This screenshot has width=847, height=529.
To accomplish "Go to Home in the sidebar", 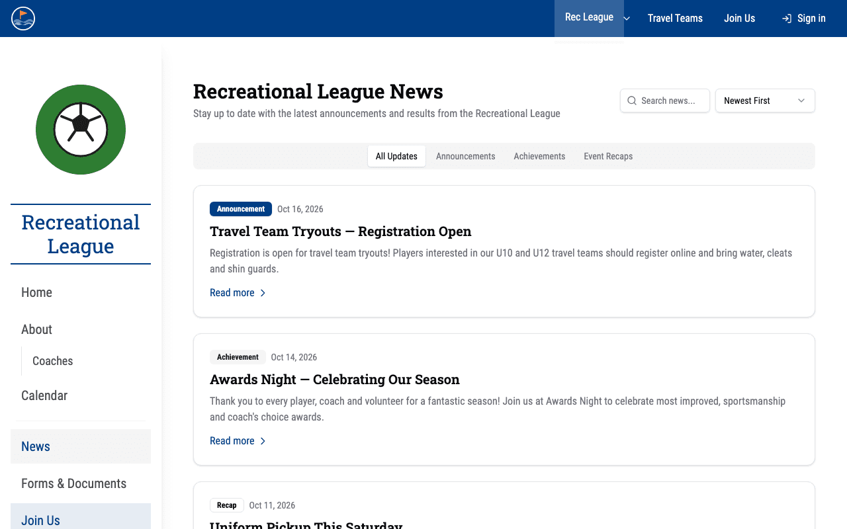I will point(81,292).
